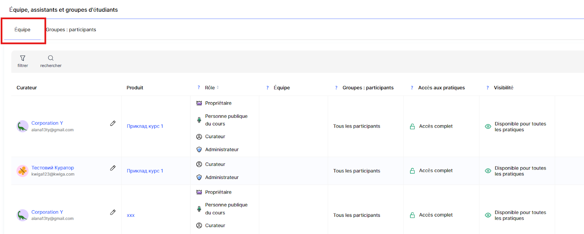This screenshot has width=584, height=234.
Task: Click the lock icon in first row
Action: (x=412, y=126)
